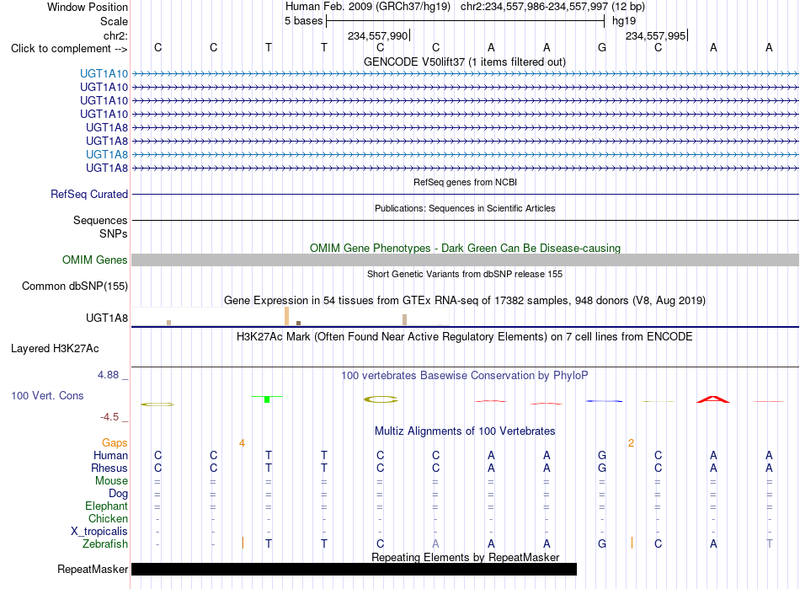Click the Chicken species label
The width and height of the screenshot is (800, 589).
pos(108,518)
